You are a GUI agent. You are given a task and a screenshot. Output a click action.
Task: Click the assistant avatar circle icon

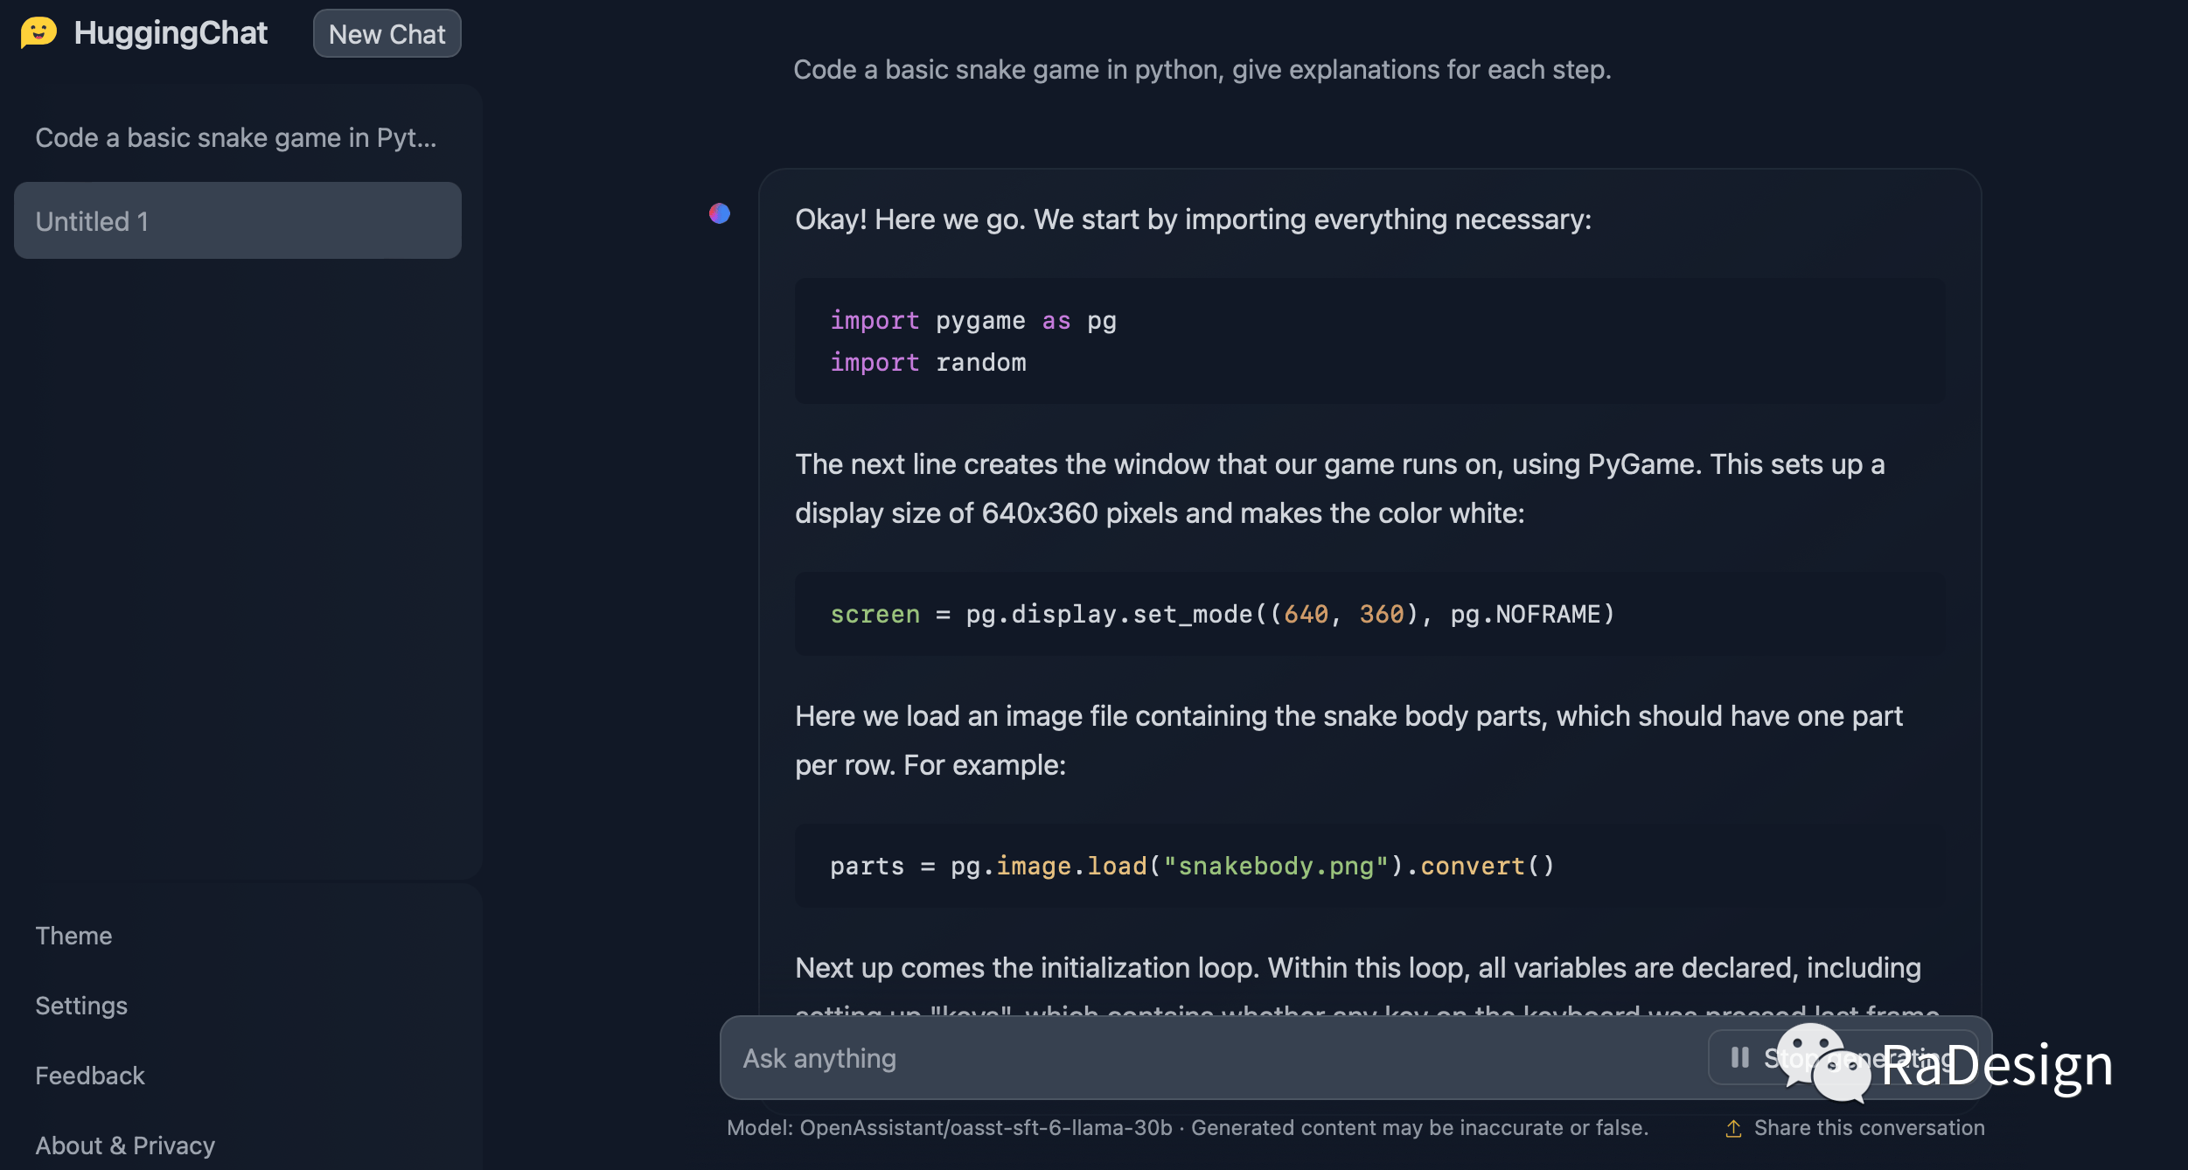720,213
